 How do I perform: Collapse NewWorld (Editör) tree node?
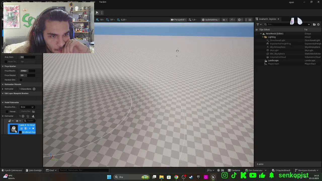261,34
